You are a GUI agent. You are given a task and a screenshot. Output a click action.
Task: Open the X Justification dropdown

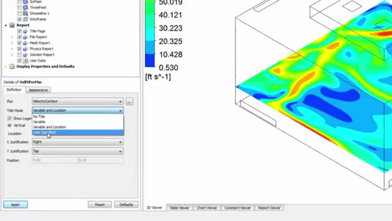pyautogui.click(x=78, y=142)
